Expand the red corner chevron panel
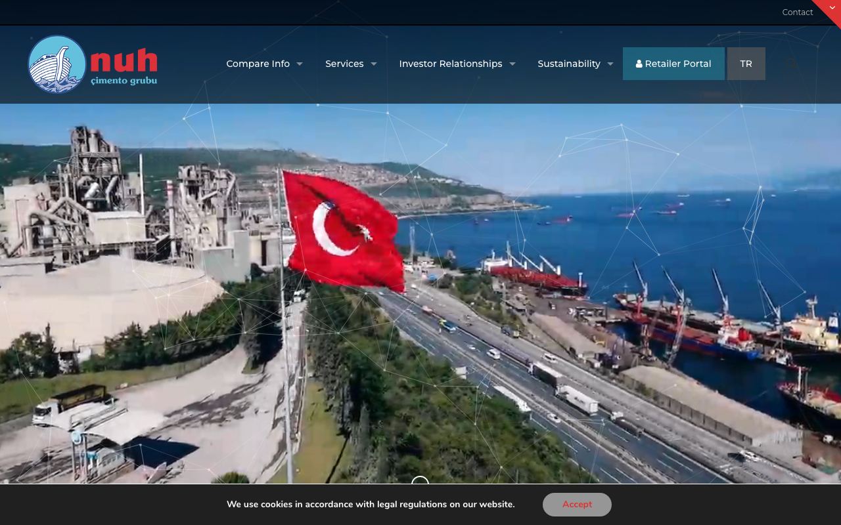The width and height of the screenshot is (841, 525). [832, 8]
